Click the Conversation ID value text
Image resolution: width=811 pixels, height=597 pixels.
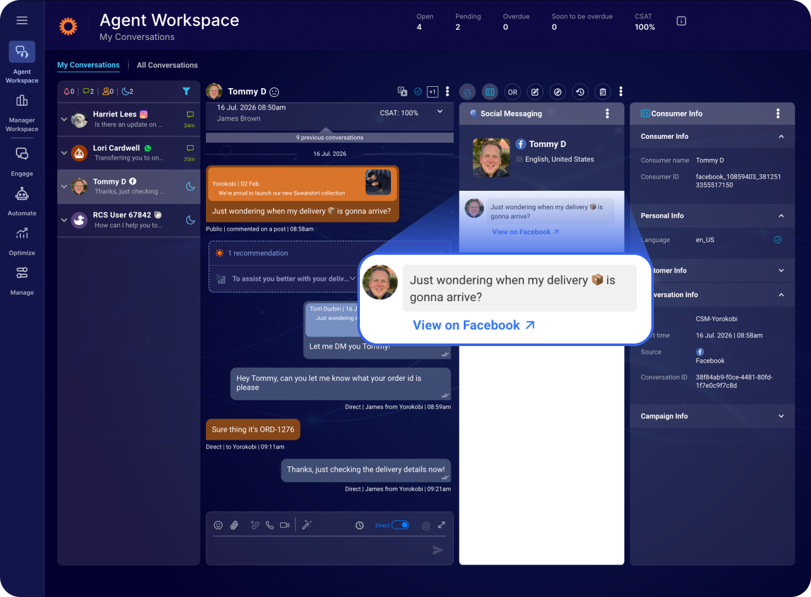(x=734, y=381)
